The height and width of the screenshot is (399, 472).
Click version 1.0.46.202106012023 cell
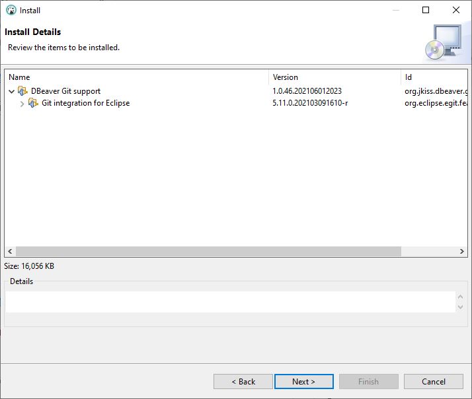(307, 91)
